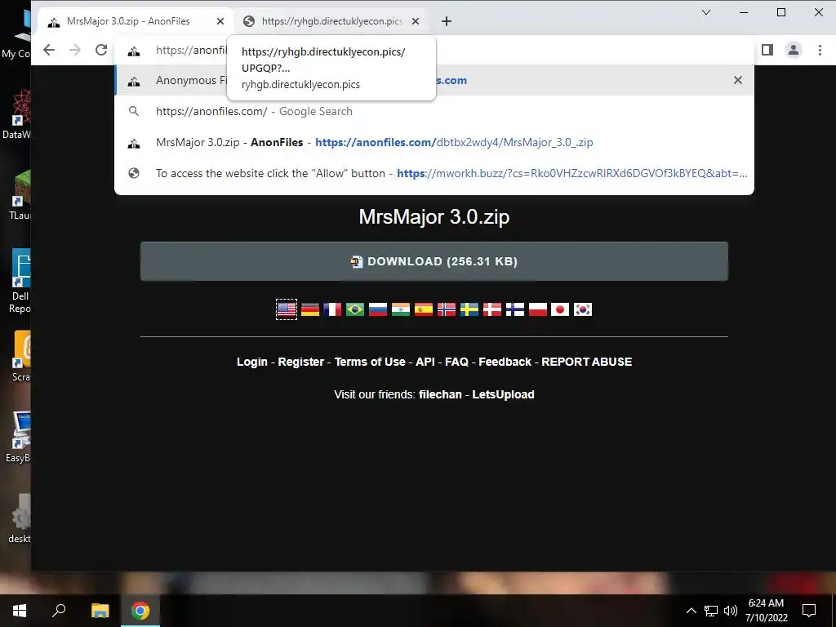Click the address bar URL field
This screenshot has height=627, width=836.
pos(434,50)
